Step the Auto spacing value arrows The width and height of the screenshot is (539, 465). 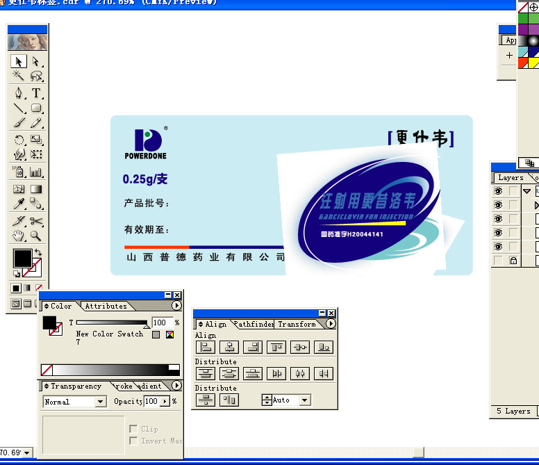point(267,400)
